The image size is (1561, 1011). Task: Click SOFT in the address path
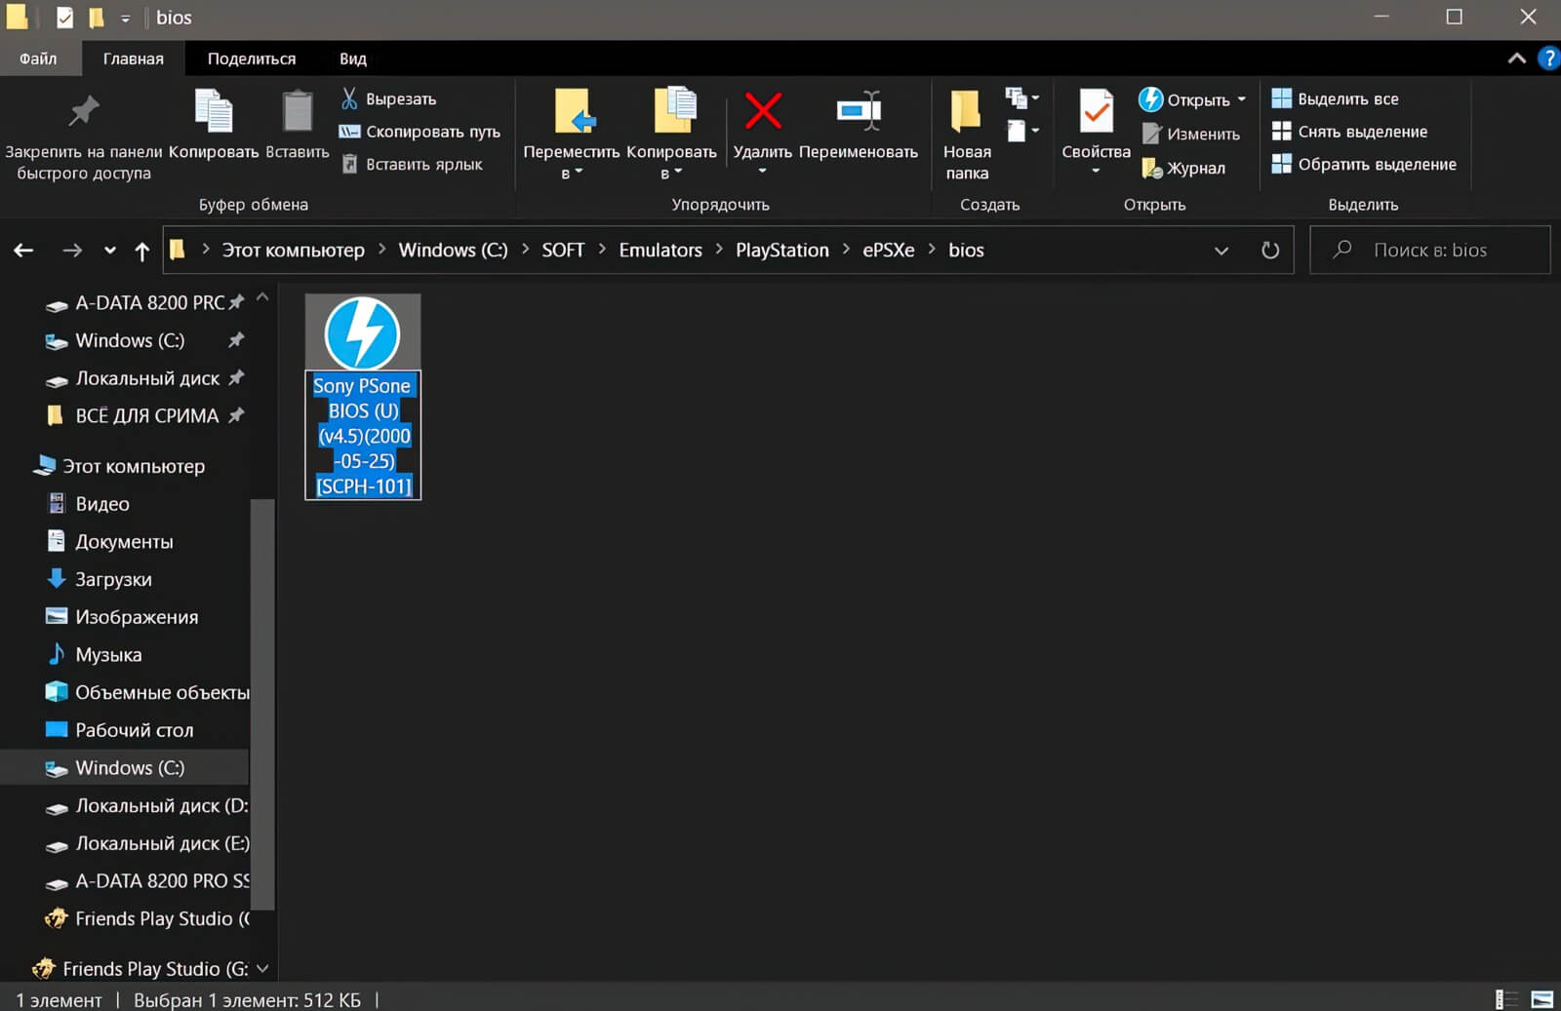click(x=563, y=250)
